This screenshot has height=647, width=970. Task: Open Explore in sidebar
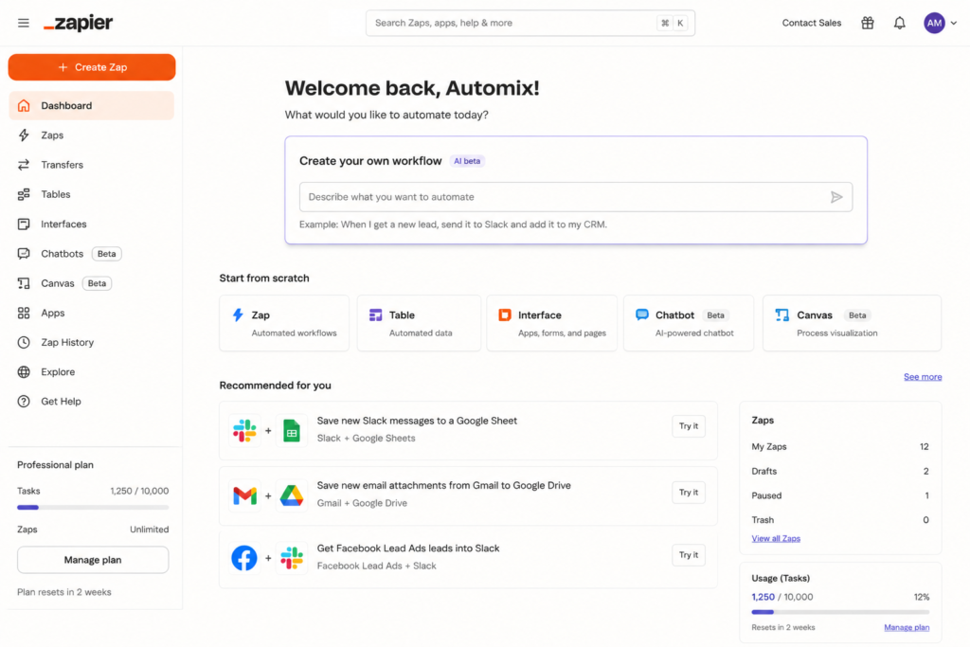tap(92, 371)
